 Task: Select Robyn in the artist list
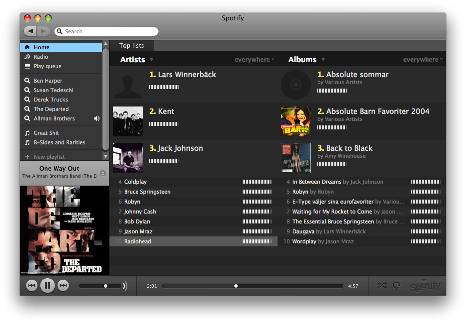tap(193, 202)
